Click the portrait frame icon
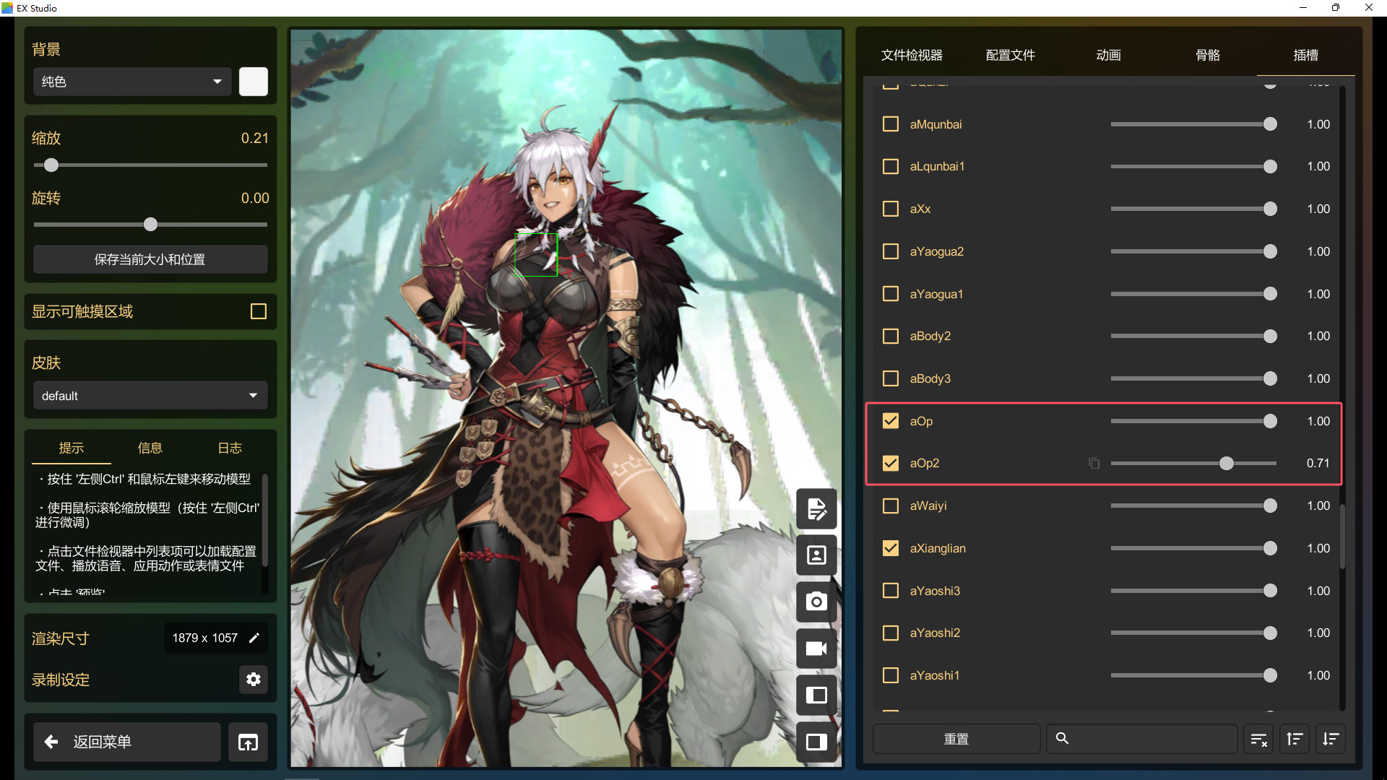The image size is (1387, 780). pos(816,555)
